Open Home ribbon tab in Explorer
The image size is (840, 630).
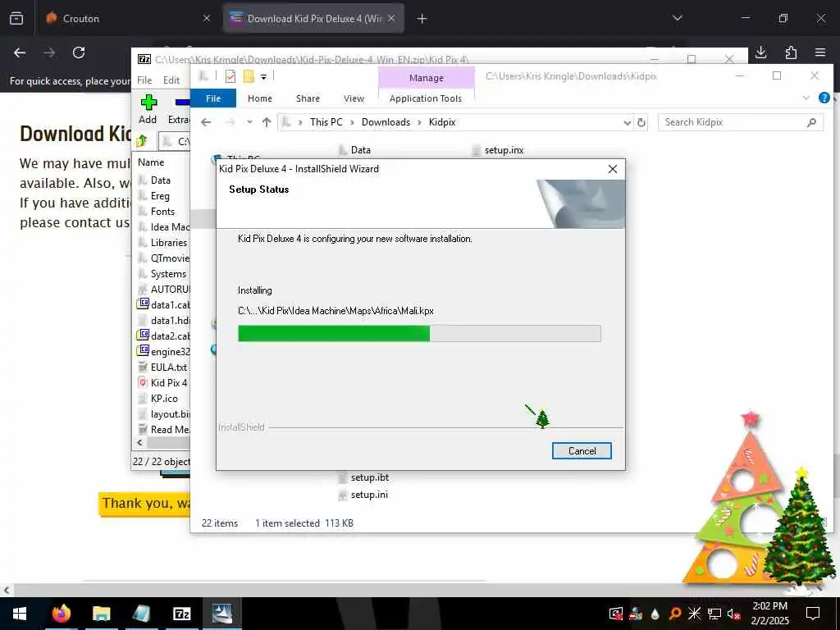[260, 98]
